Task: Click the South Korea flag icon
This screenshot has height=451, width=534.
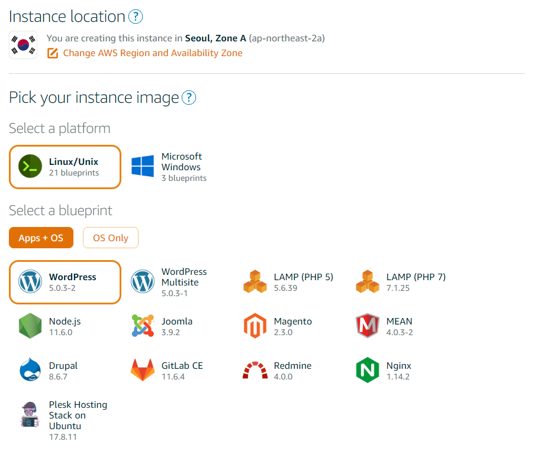Action: pyautogui.click(x=23, y=45)
